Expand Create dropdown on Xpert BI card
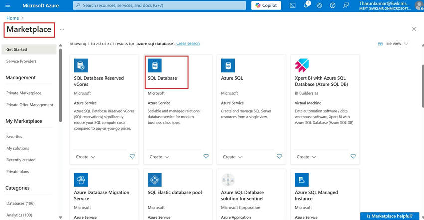 tap(306, 157)
